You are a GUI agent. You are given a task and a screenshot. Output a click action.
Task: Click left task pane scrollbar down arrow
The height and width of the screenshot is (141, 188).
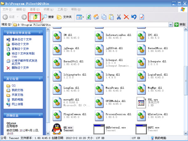[48, 133]
